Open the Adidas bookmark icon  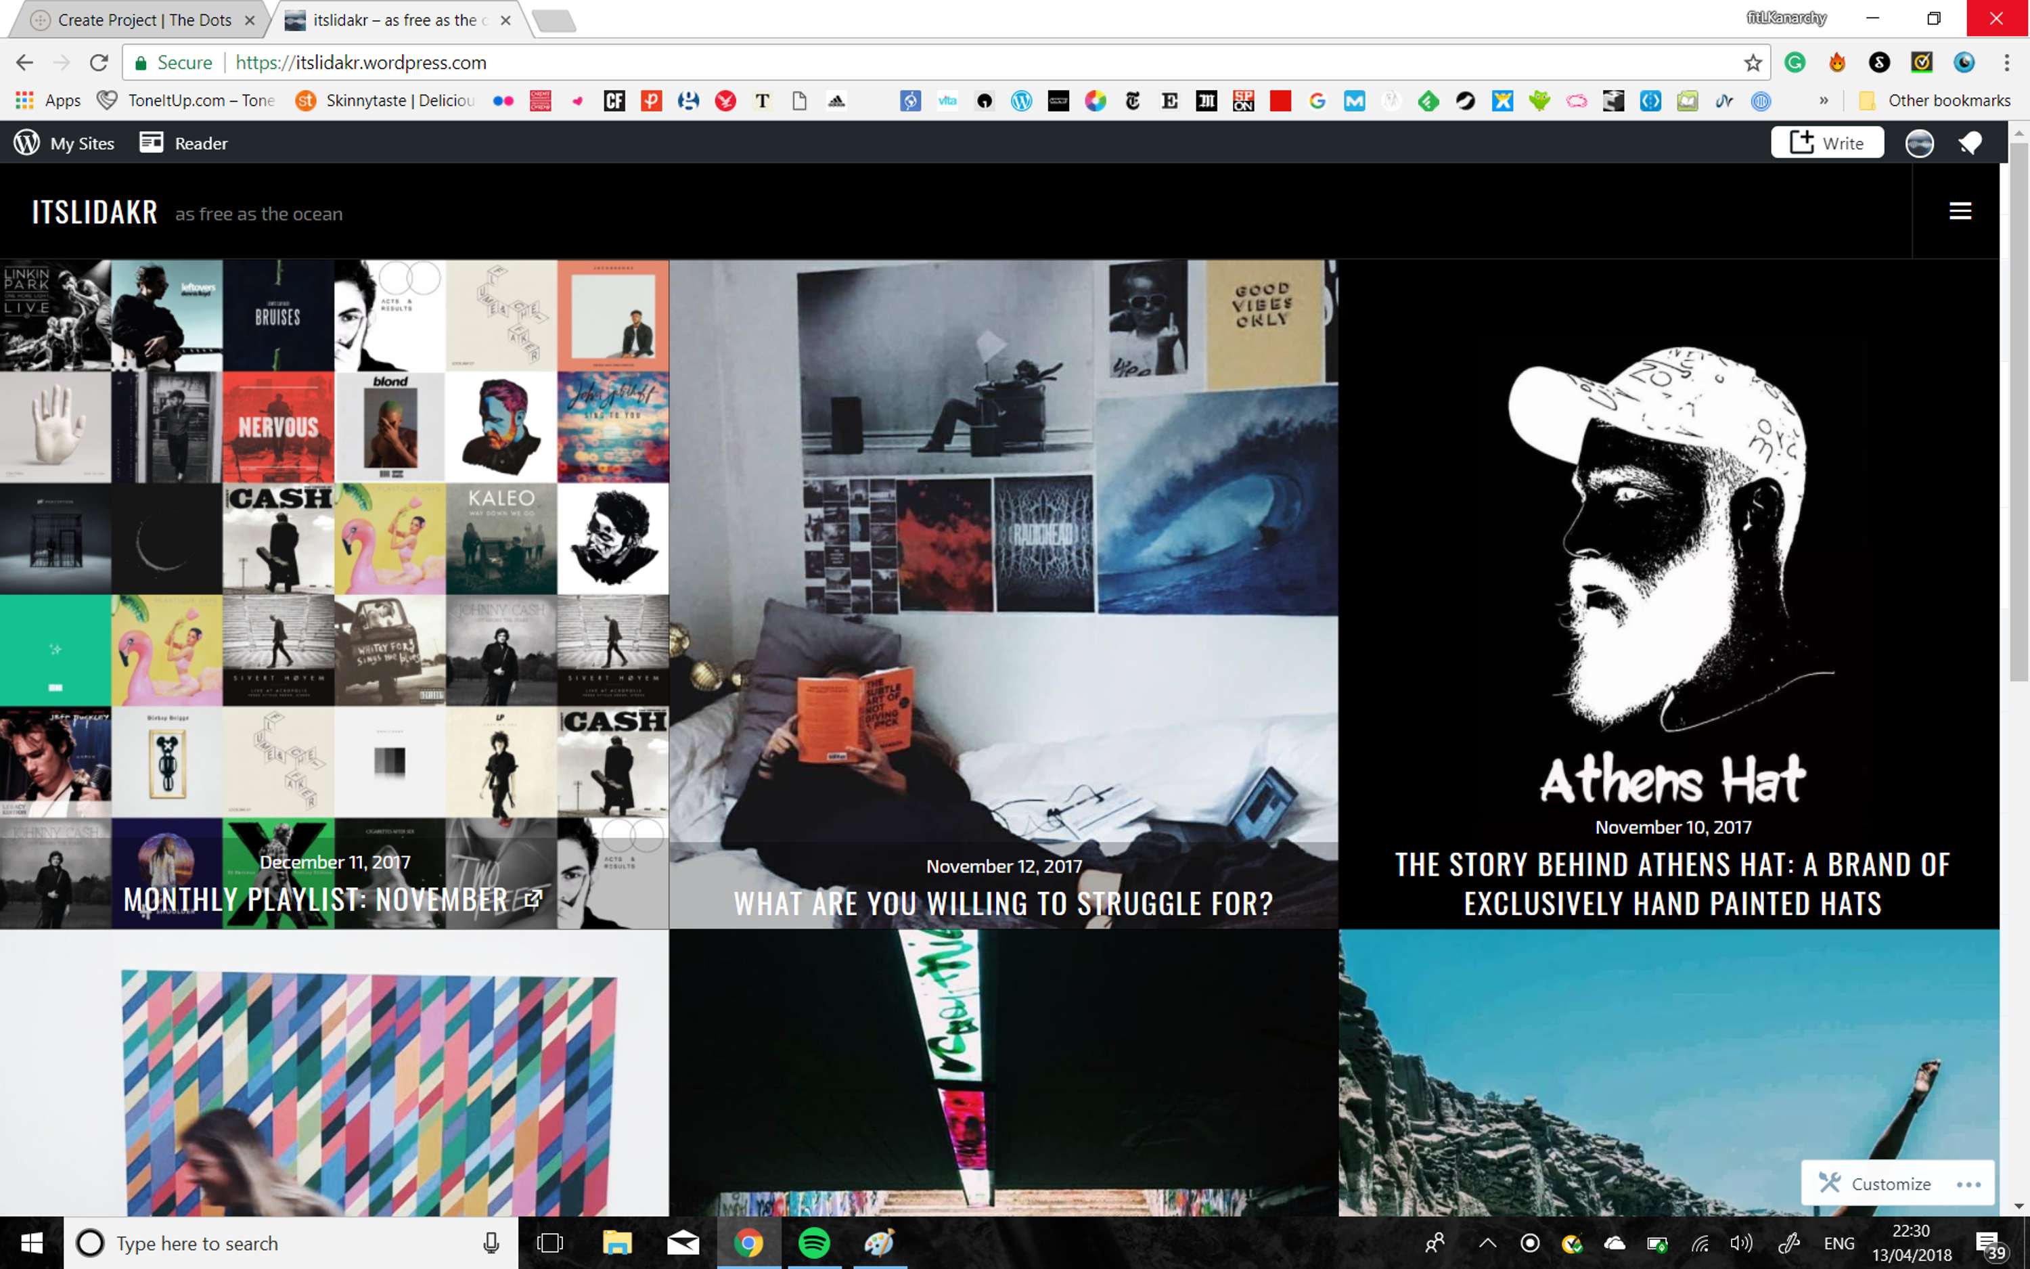click(836, 101)
